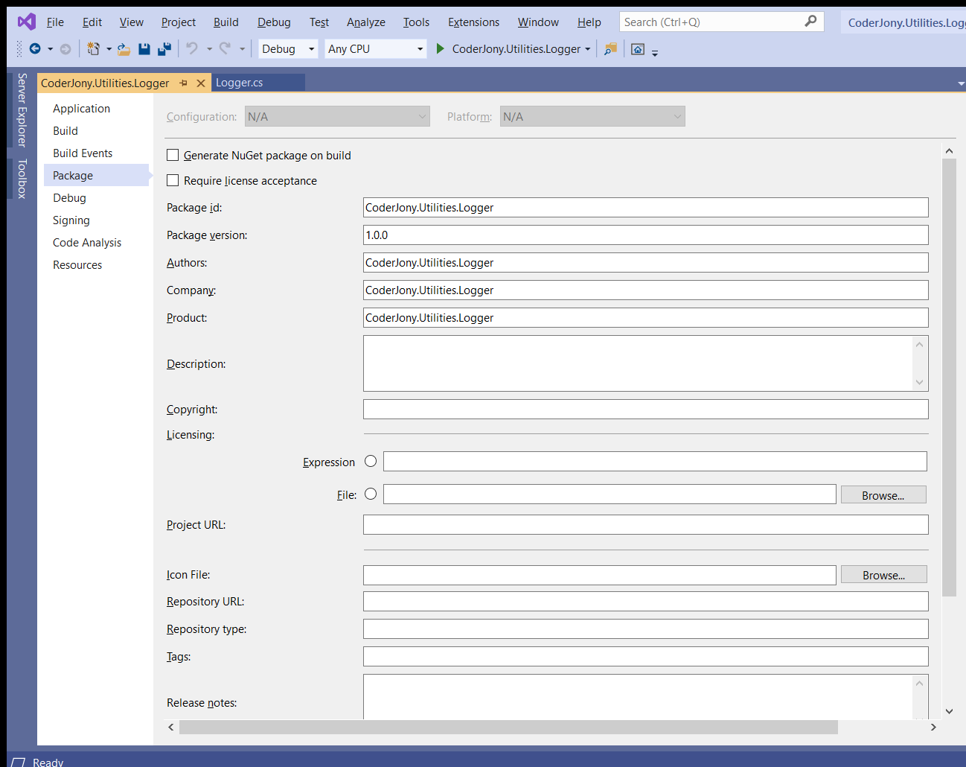Viewport: 966px width, 767px height.
Task: Open the Toolbox side panel
Action: 22,179
